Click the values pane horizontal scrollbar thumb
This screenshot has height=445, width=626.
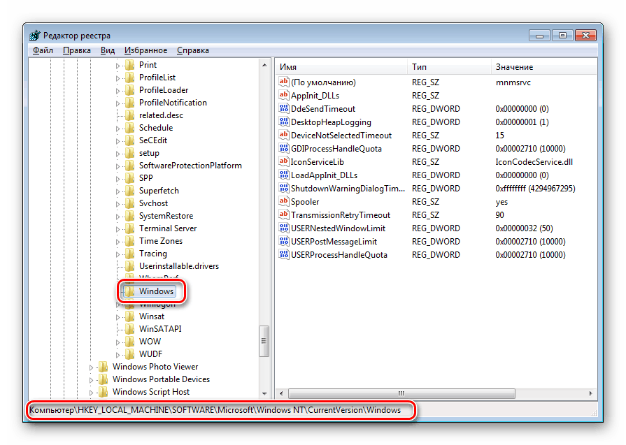[x=401, y=393]
